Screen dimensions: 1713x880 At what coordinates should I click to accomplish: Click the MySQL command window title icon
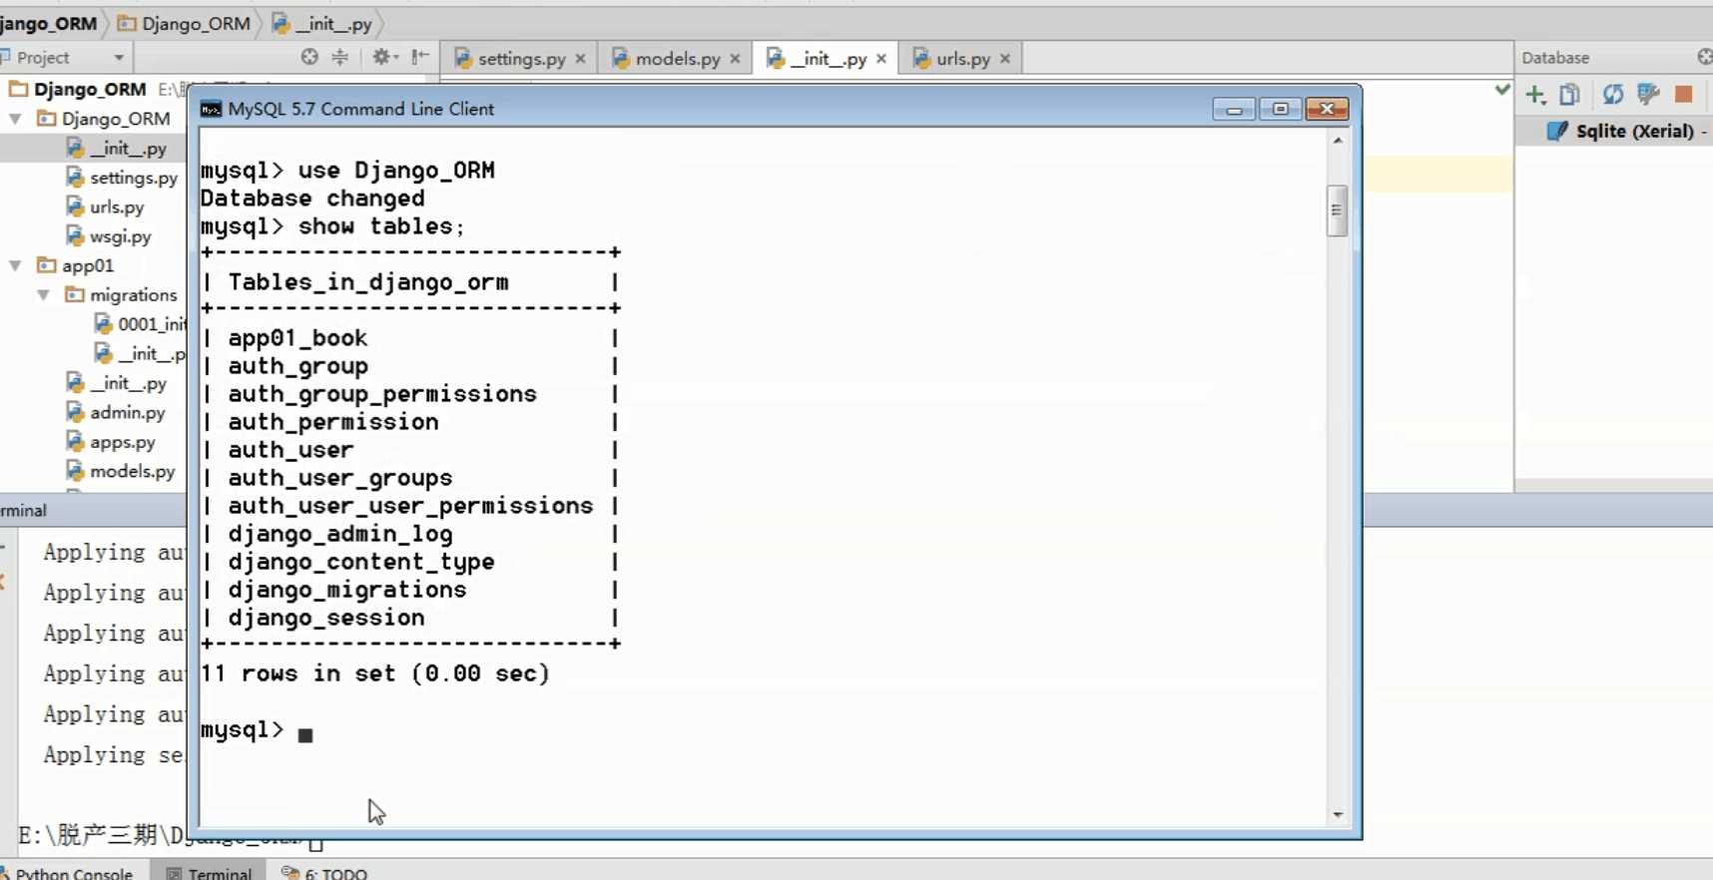(211, 109)
